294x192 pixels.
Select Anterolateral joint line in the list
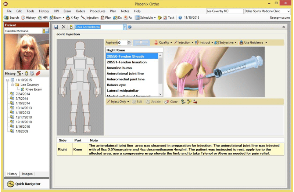[x=125, y=73]
